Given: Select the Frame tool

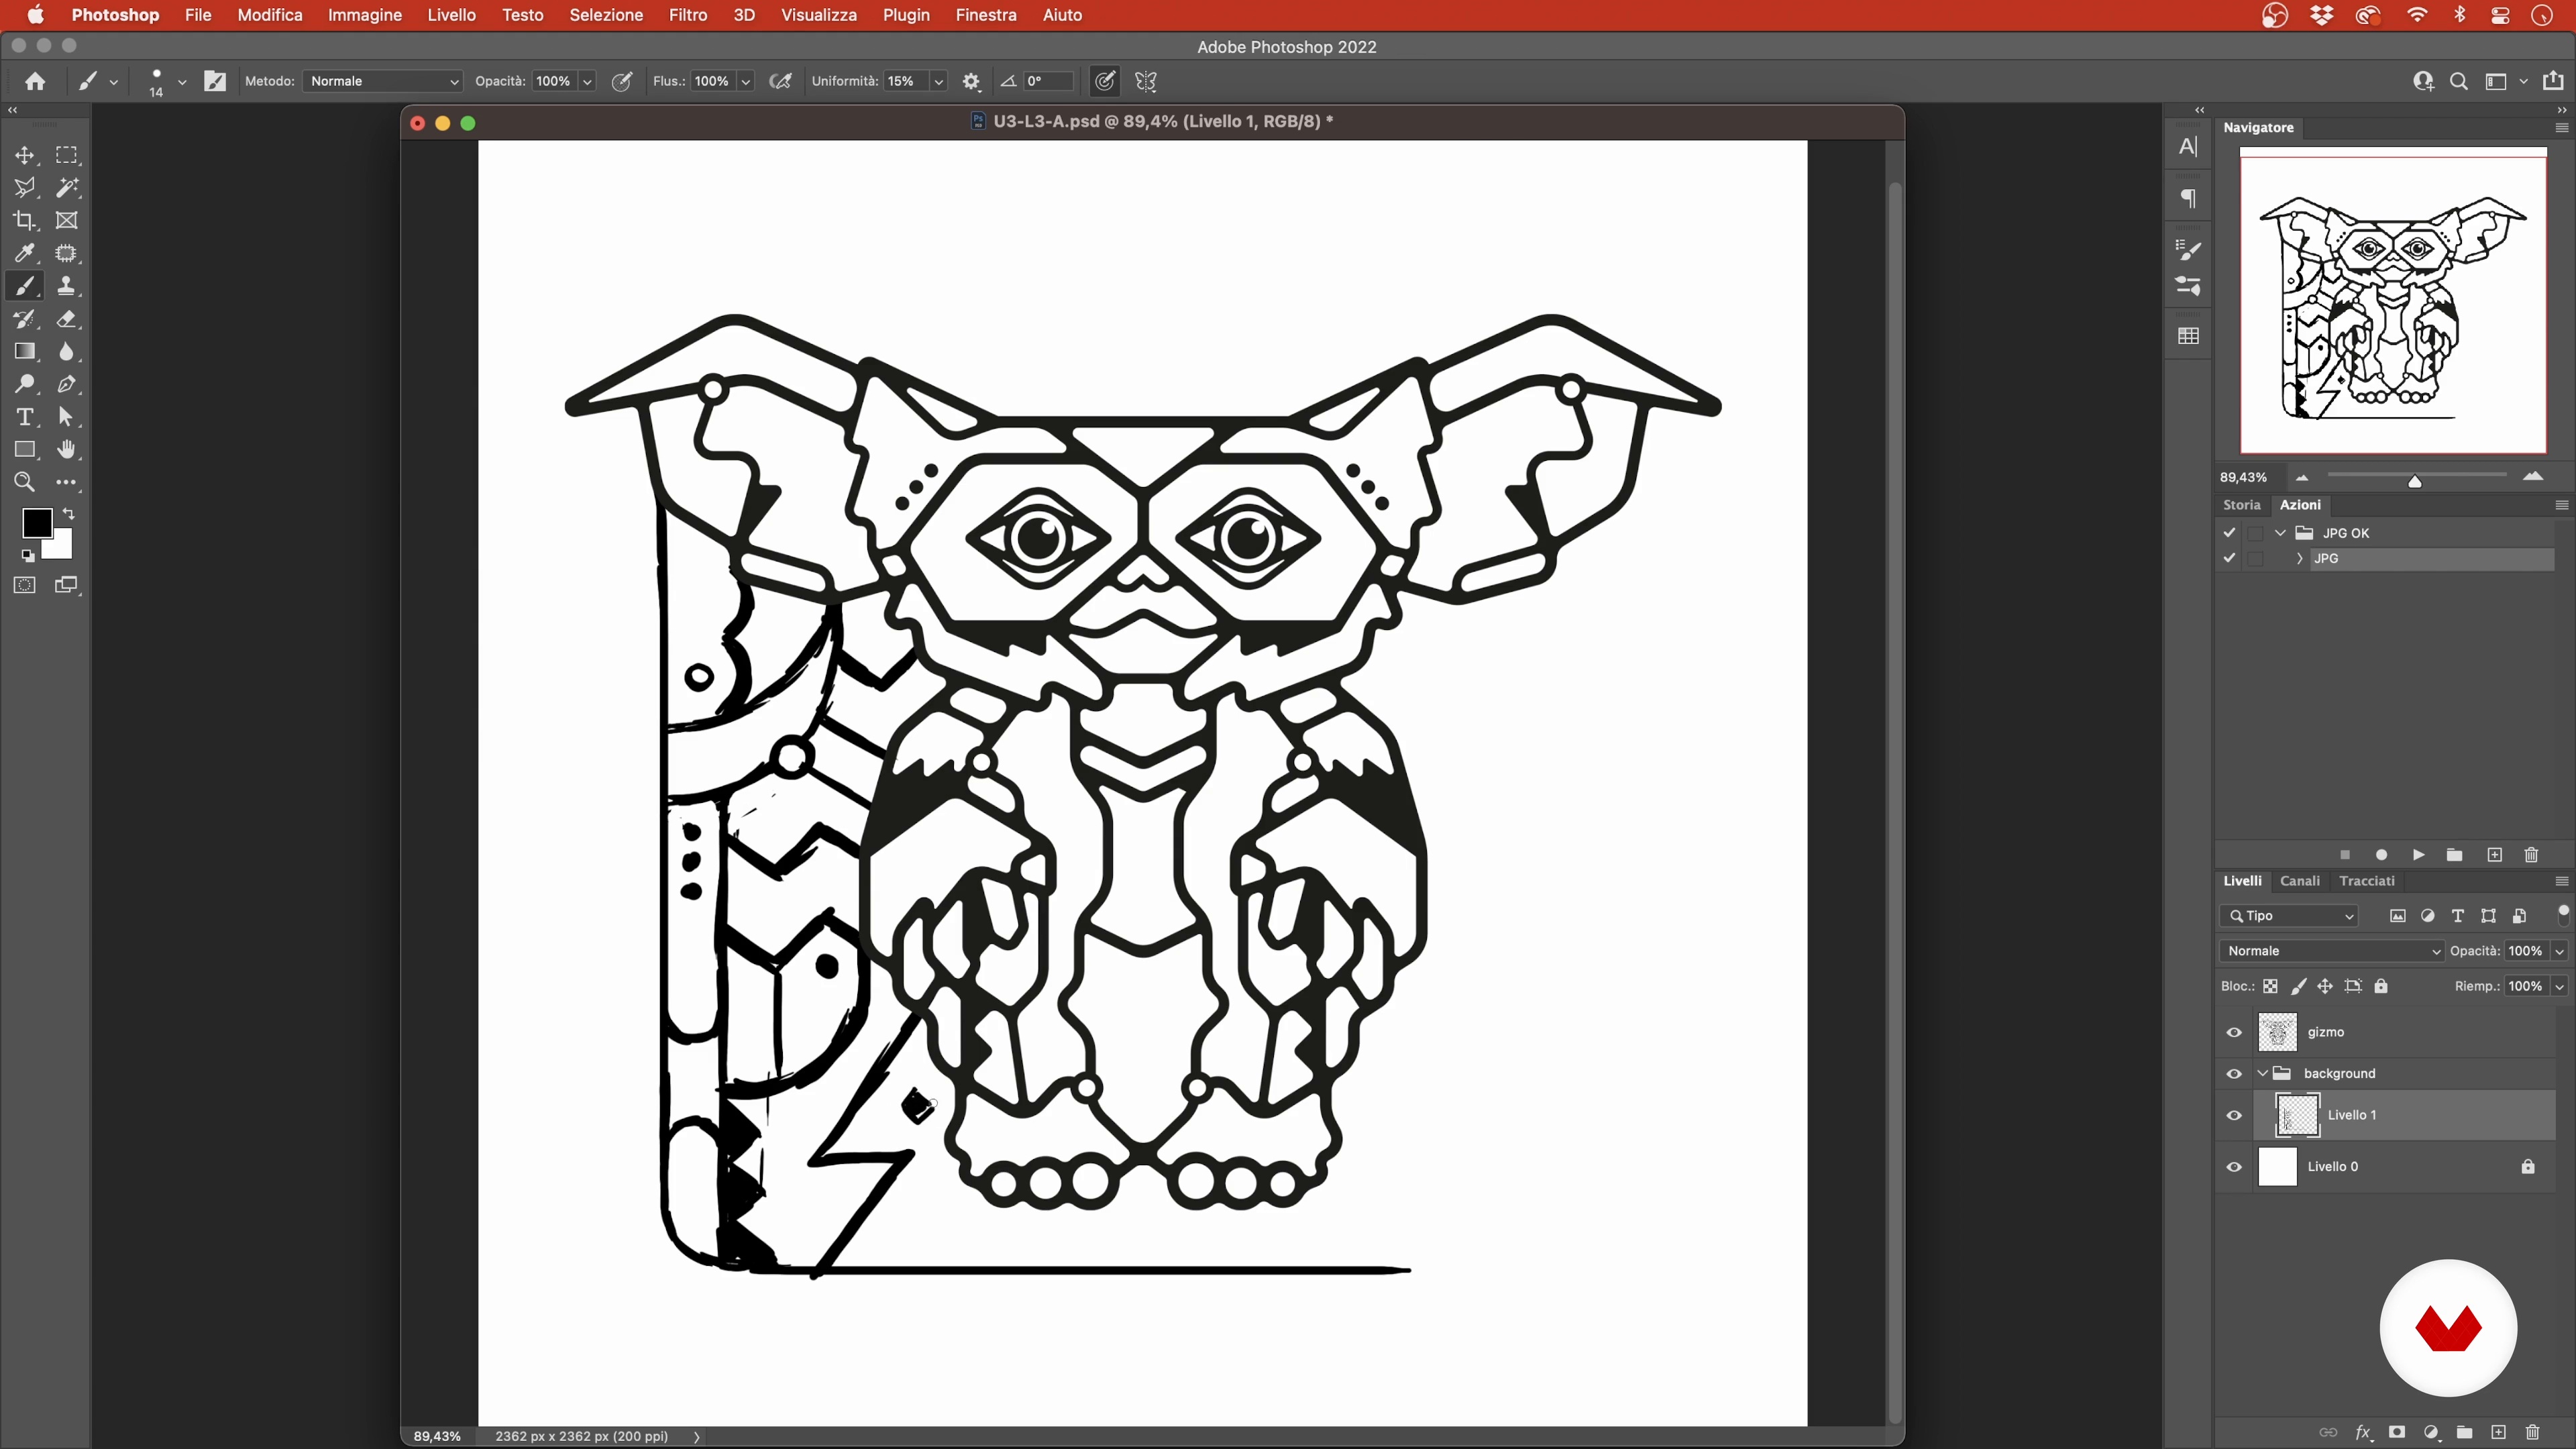Looking at the screenshot, I should coord(66,220).
